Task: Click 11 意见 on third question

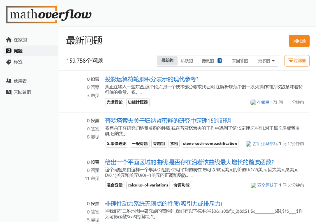Action: (x=92, y=178)
